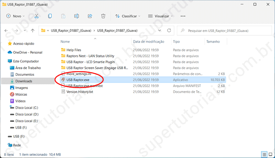Click the Help Files folder icon
This screenshot has height=158, width=275.
pos(63,50)
